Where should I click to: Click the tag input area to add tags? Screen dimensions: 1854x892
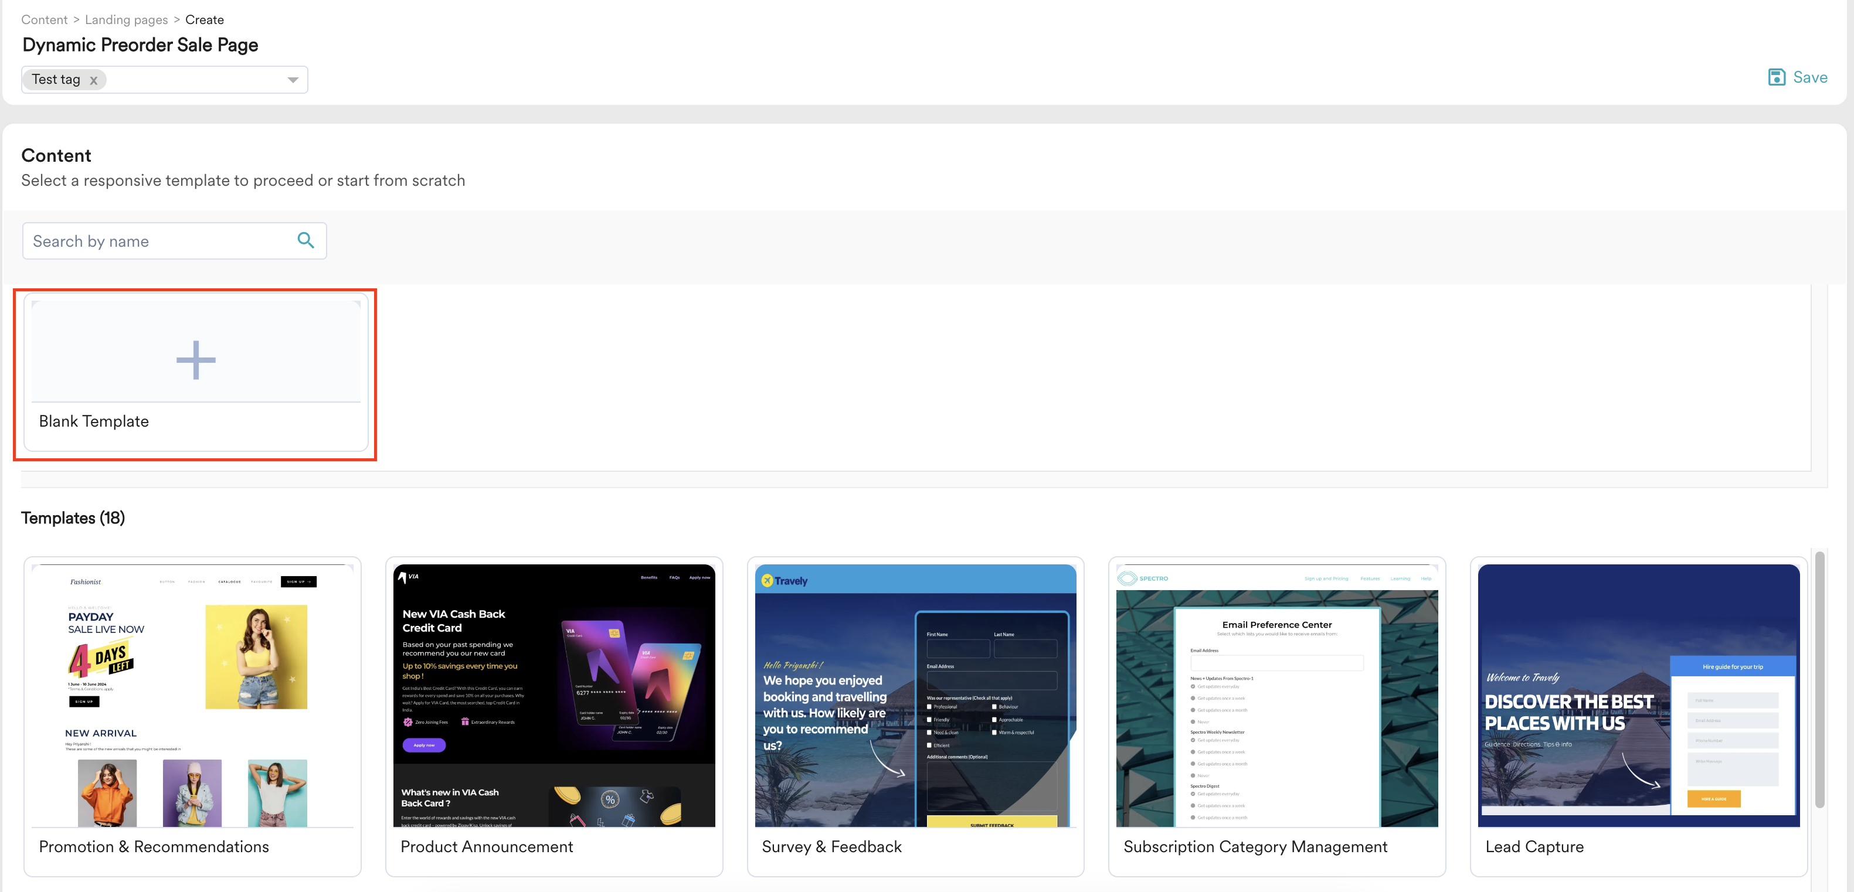coord(194,80)
